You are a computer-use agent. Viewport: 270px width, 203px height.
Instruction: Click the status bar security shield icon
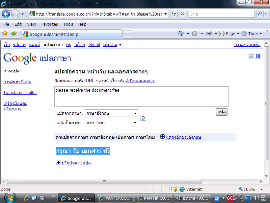pyautogui.click(x=174, y=189)
